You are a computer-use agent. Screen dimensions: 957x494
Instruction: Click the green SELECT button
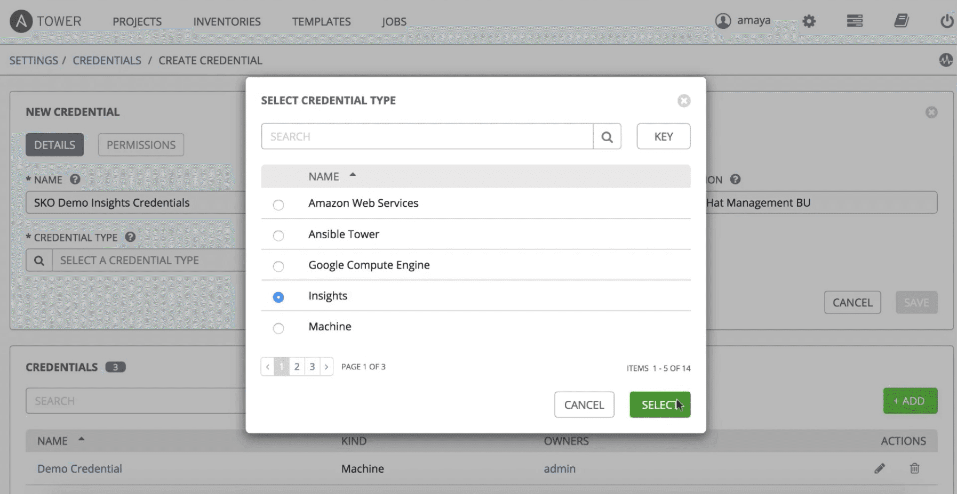[660, 404]
